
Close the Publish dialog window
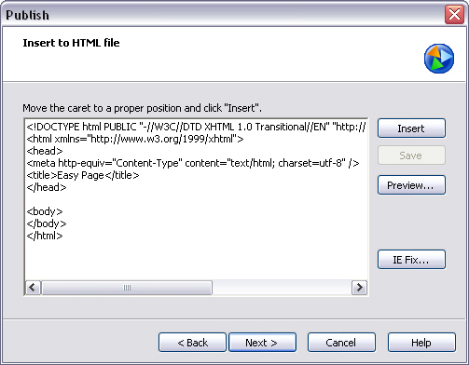454,14
